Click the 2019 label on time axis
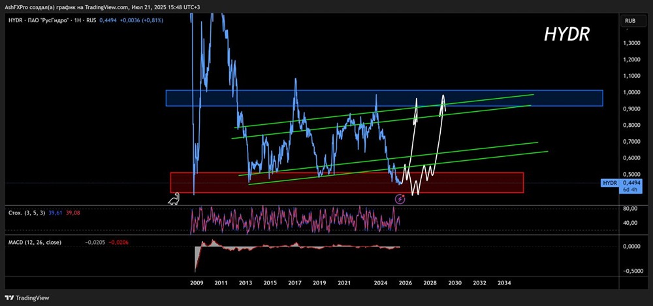653x306 pixels. 319,282
